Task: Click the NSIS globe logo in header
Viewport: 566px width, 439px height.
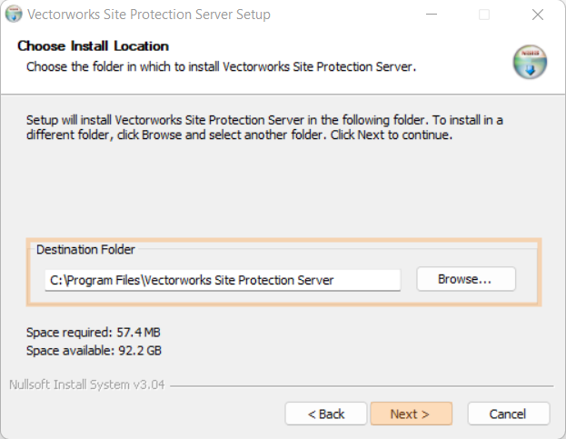Action: 530,62
